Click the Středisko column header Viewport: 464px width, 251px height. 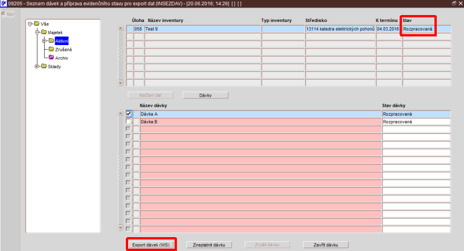click(x=316, y=20)
